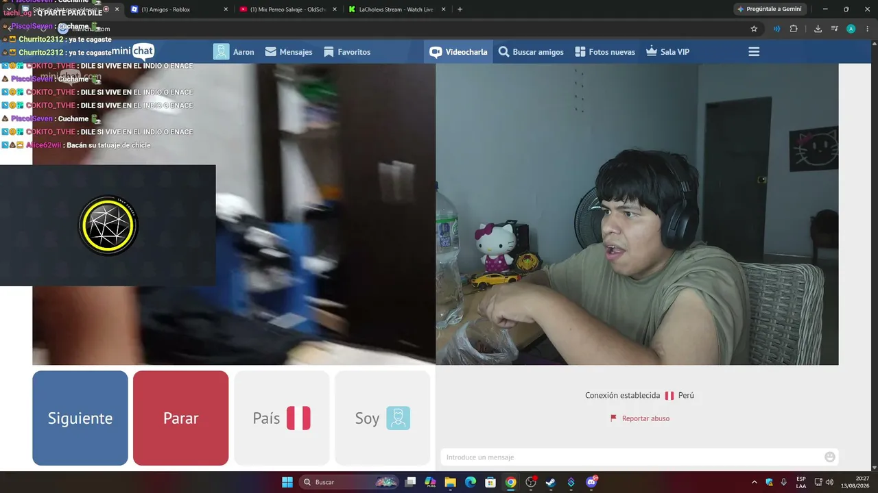The height and width of the screenshot is (493, 878).
Task: Click the Chrome taskbar icon
Action: tap(510, 482)
